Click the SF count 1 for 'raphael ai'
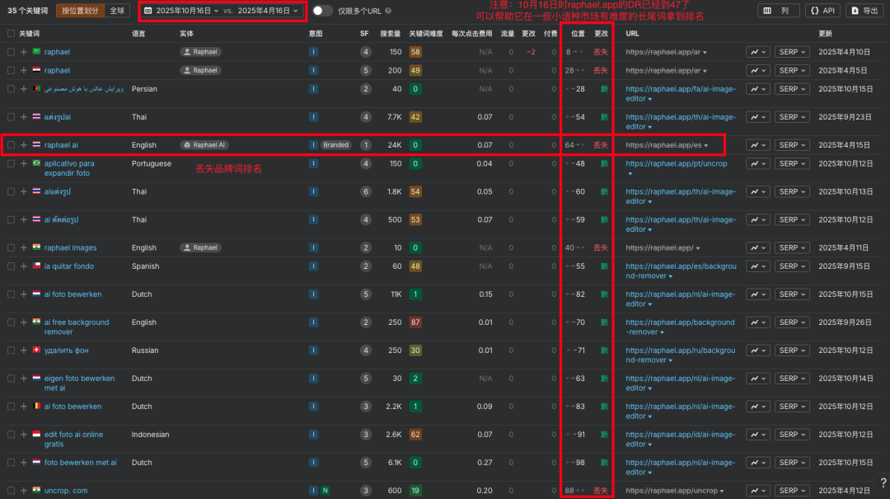This screenshot has width=890, height=499. [x=366, y=145]
